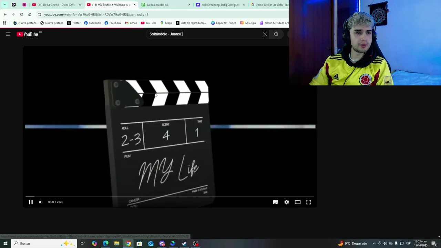
Task: Open Lista de reproducci... bookmark
Action: click(x=191, y=23)
